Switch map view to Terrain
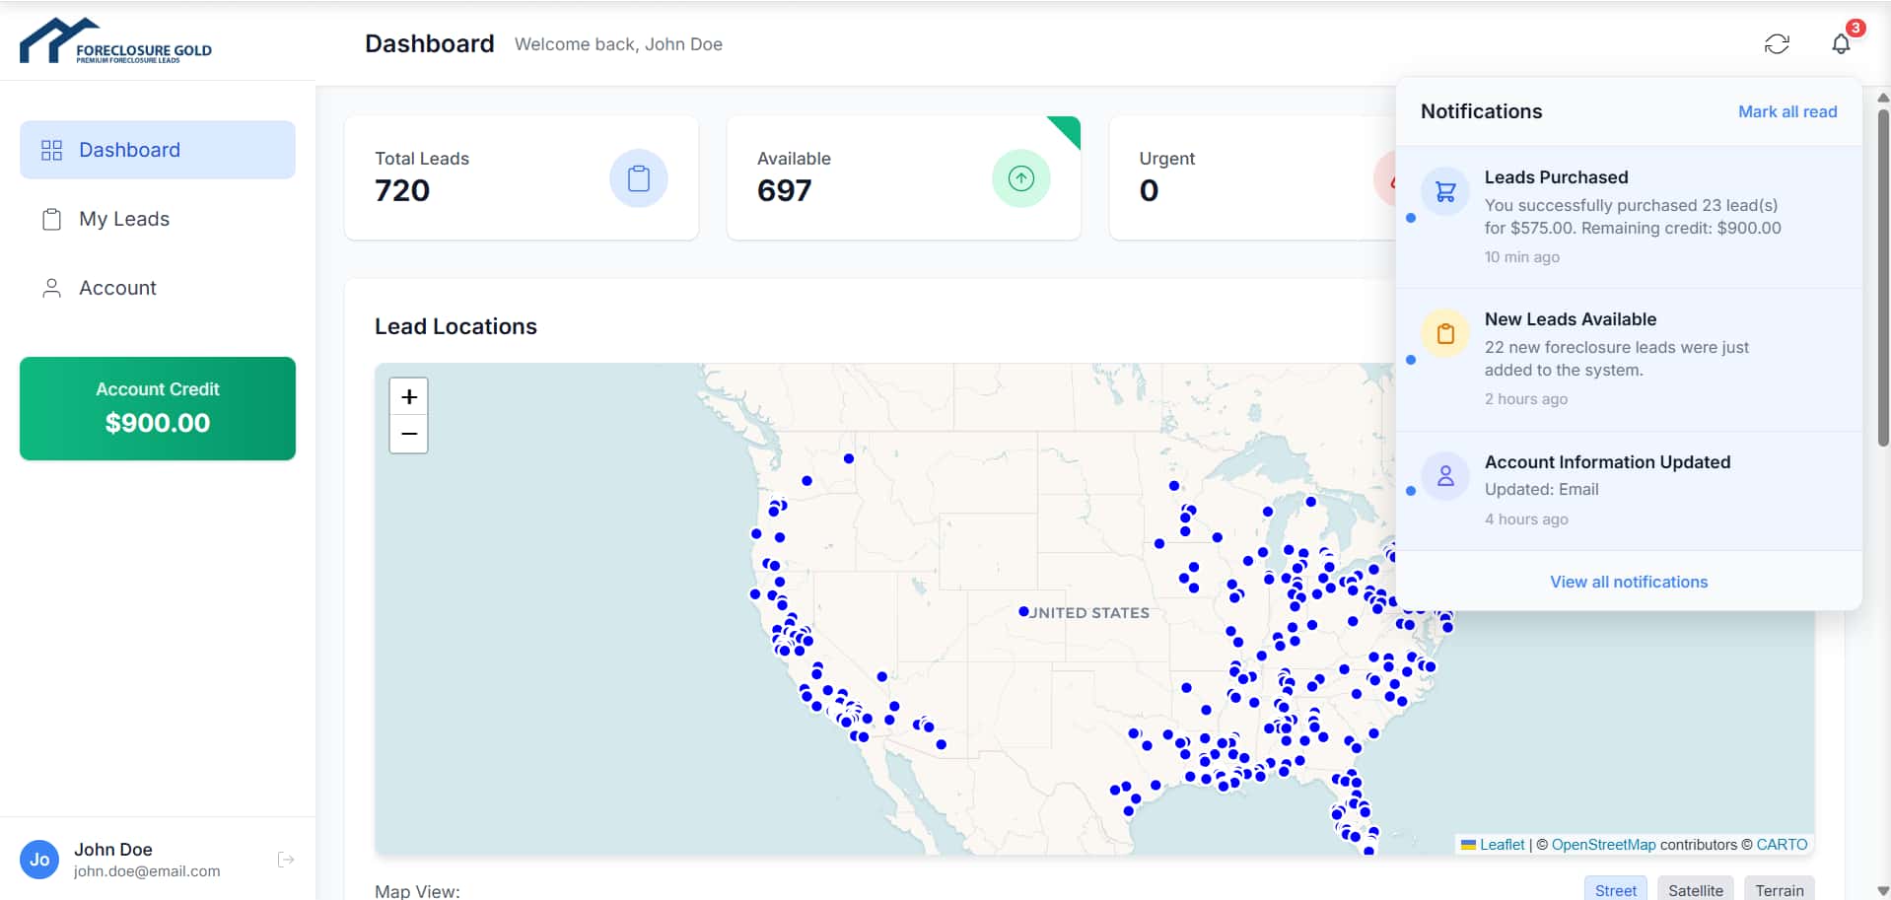 [1779, 889]
